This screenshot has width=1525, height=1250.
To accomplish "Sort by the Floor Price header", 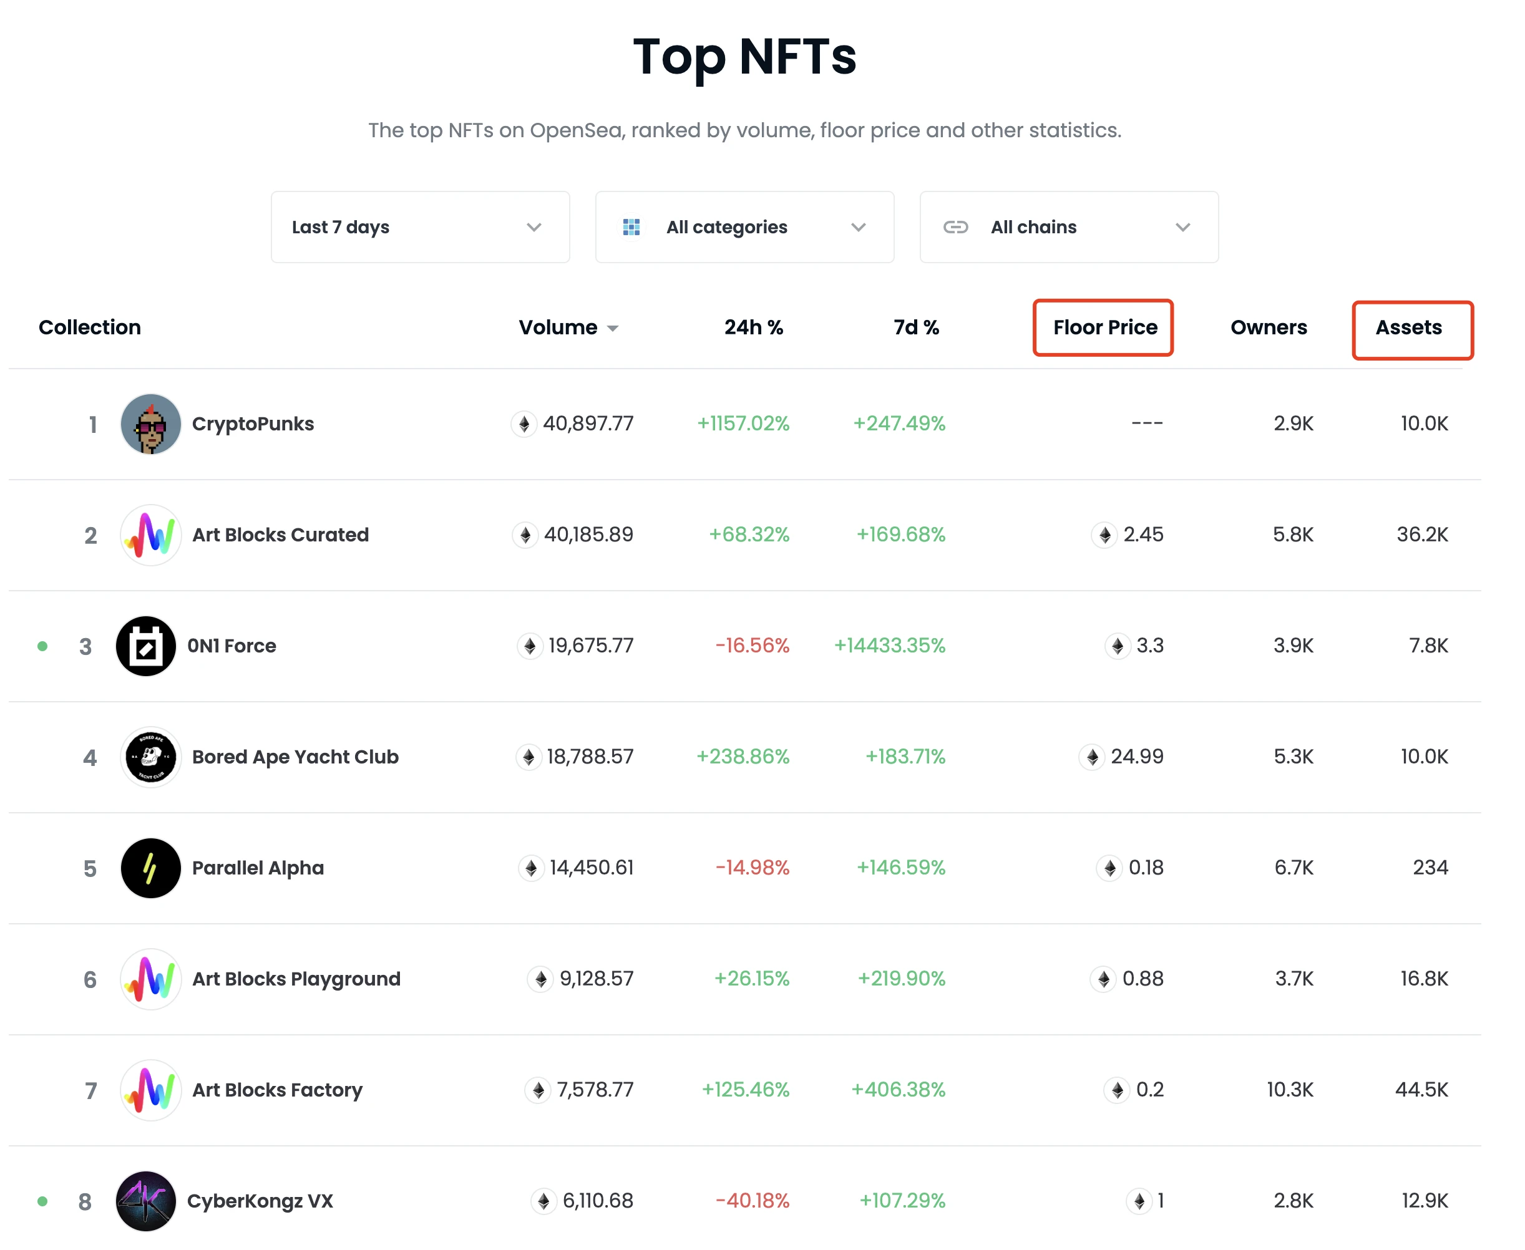I will (x=1104, y=327).
